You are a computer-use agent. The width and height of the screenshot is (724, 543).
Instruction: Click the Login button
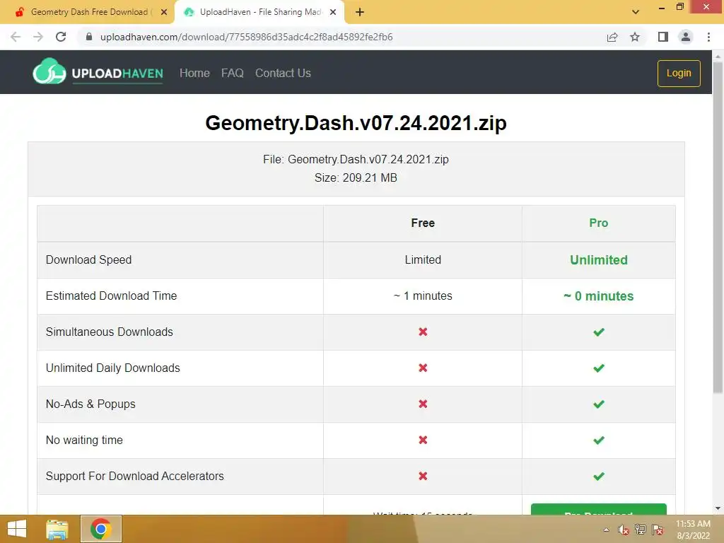coord(679,74)
